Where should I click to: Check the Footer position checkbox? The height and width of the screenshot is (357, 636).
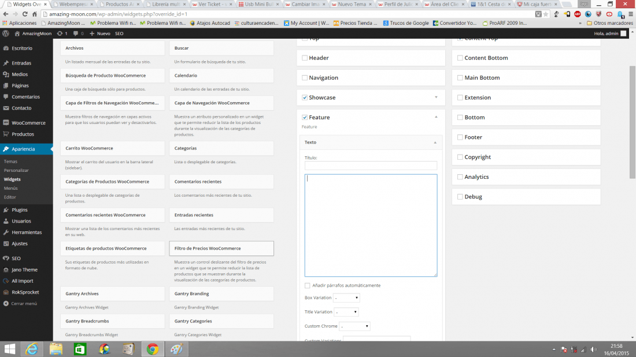coord(460,137)
